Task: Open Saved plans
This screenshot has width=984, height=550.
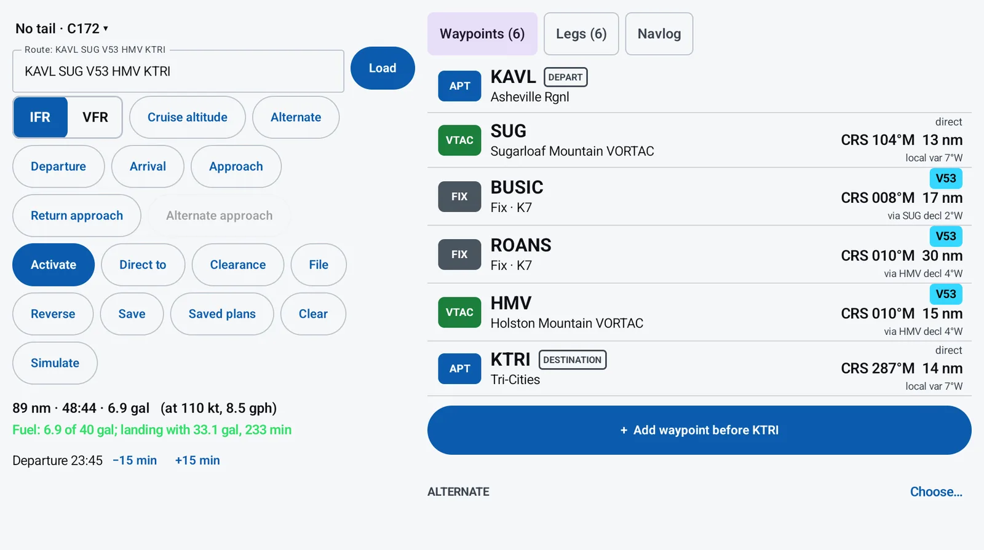Action: pyautogui.click(x=222, y=314)
